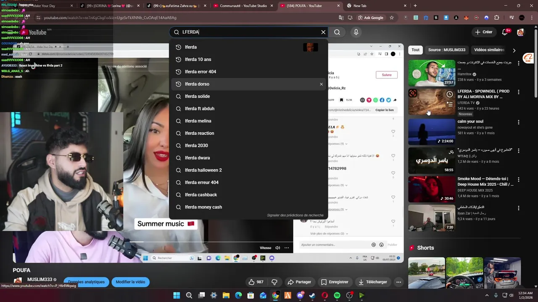Choose suggestion 'lferda money cash'
Image resolution: width=538 pixels, height=302 pixels.
tap(249, 207)
